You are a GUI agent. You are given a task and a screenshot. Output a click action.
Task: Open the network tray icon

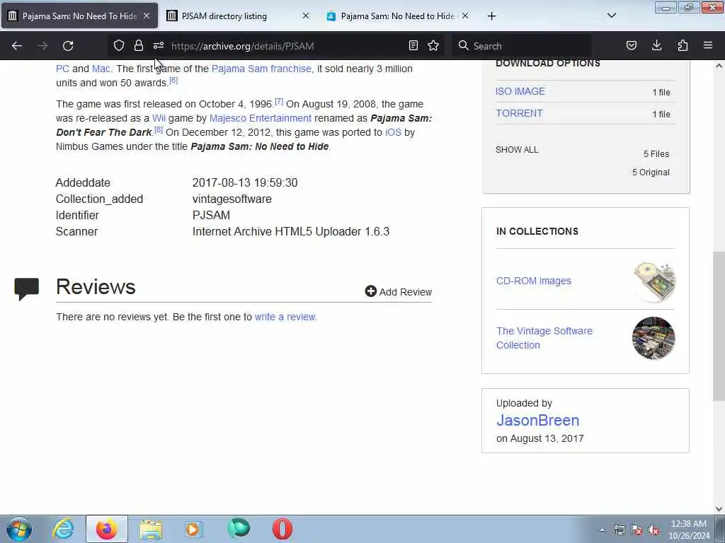point(619,530)
